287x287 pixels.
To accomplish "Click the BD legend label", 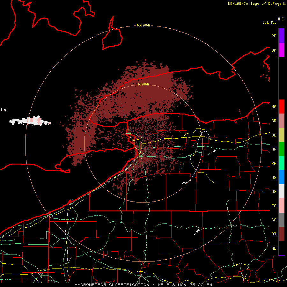I will point(274,135).
